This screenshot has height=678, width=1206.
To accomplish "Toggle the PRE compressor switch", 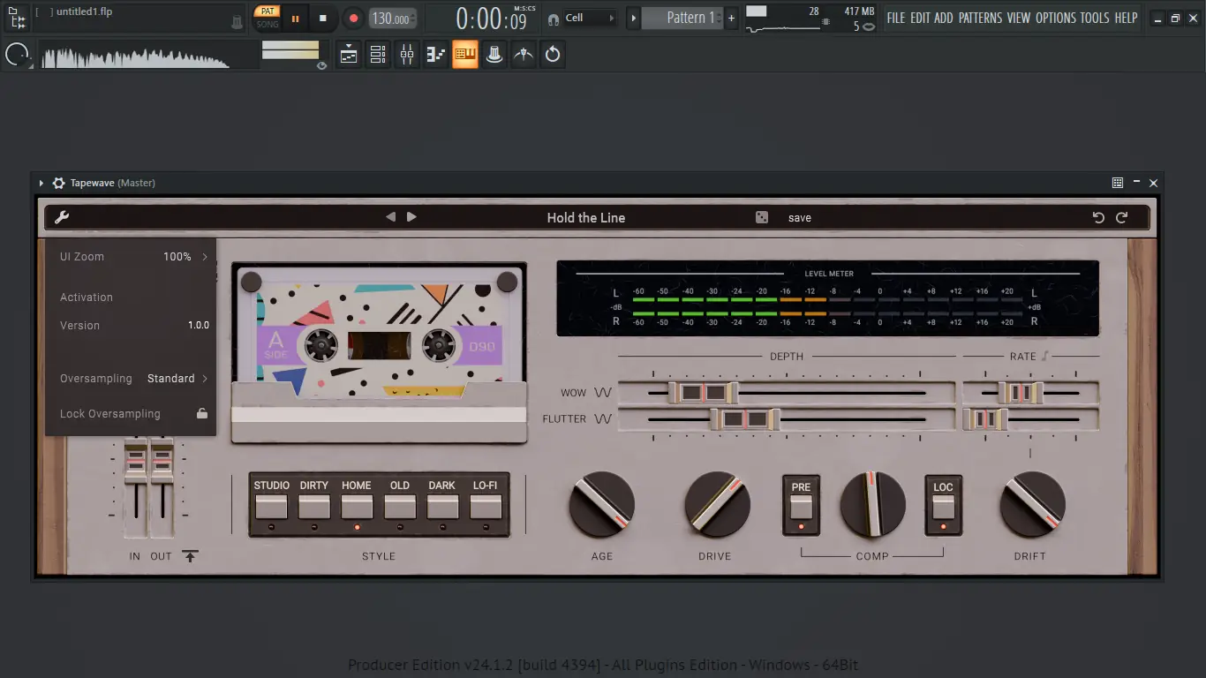I will (801, 506).
